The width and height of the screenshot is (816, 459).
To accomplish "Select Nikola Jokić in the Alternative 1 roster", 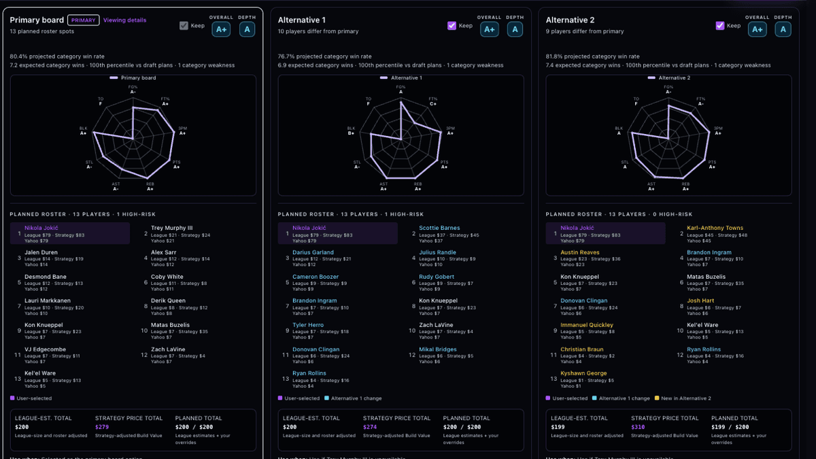I will (338, 234).
